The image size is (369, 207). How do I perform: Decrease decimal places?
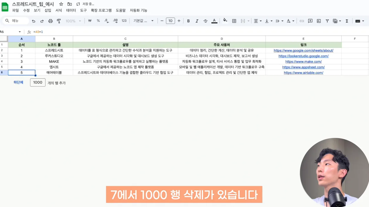[x=107, y=21]
